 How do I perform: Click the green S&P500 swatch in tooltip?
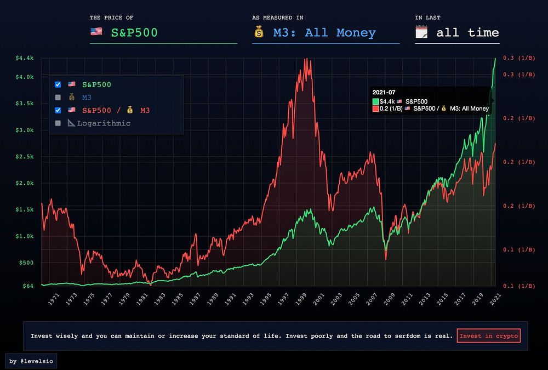[376, 101]
